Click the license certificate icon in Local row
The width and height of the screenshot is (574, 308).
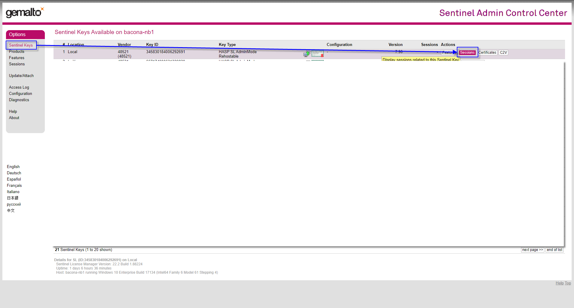317,54
